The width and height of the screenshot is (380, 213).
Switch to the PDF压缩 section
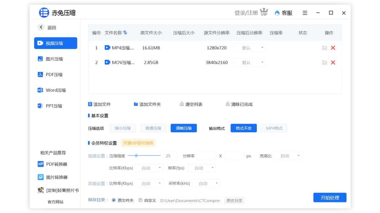pyautogui.click(x=40, y=75)
